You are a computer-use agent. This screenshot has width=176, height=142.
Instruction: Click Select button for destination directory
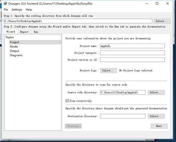[x=156, y=116]
